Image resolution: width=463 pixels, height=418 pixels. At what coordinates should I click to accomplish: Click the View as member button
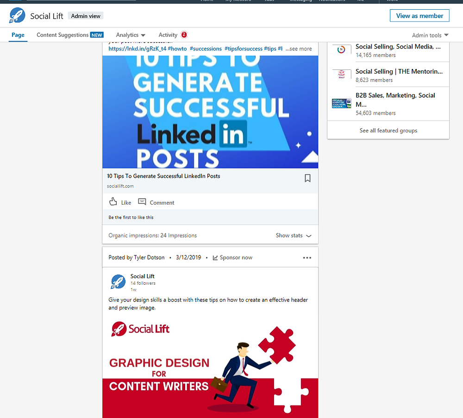tap(419, 16)
